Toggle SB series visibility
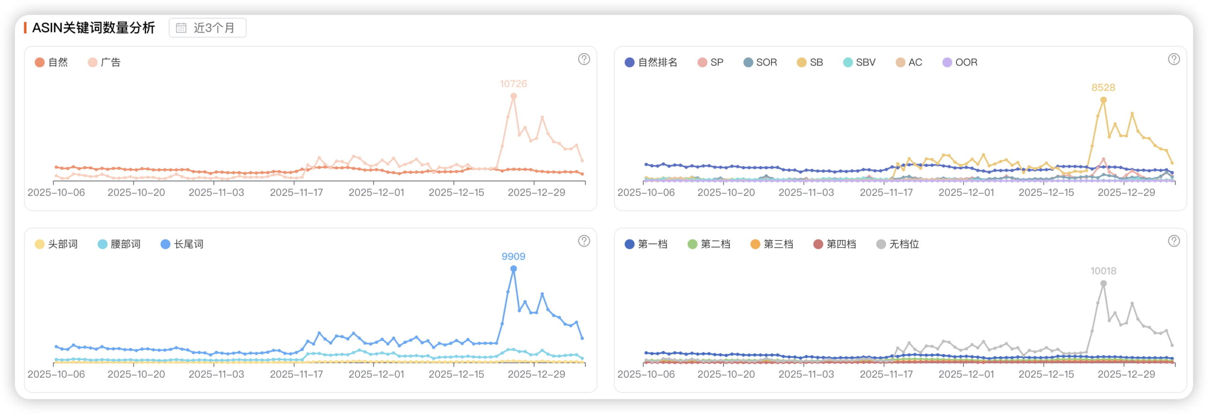Viewport: 1208px width, 414px height. click(x=810, y=62)
